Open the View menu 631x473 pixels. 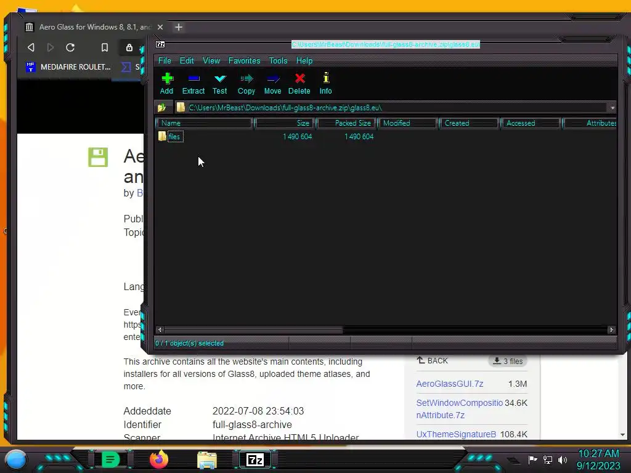(x=211, y=60)
